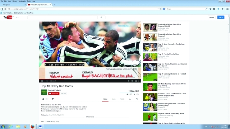Open video settings gear in player

(132, 81)
